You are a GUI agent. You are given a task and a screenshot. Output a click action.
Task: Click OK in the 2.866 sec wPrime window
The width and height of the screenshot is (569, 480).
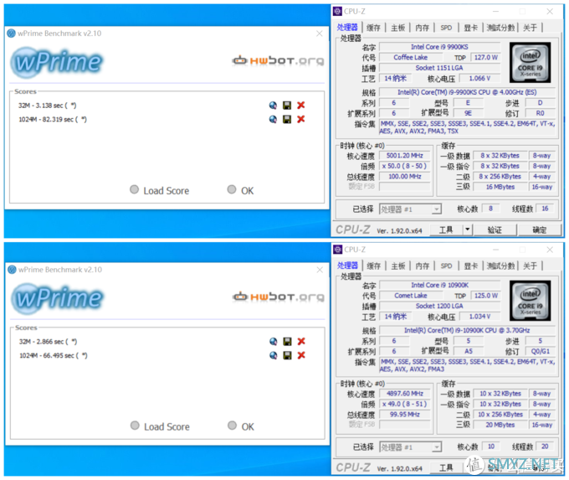point(241,426)
